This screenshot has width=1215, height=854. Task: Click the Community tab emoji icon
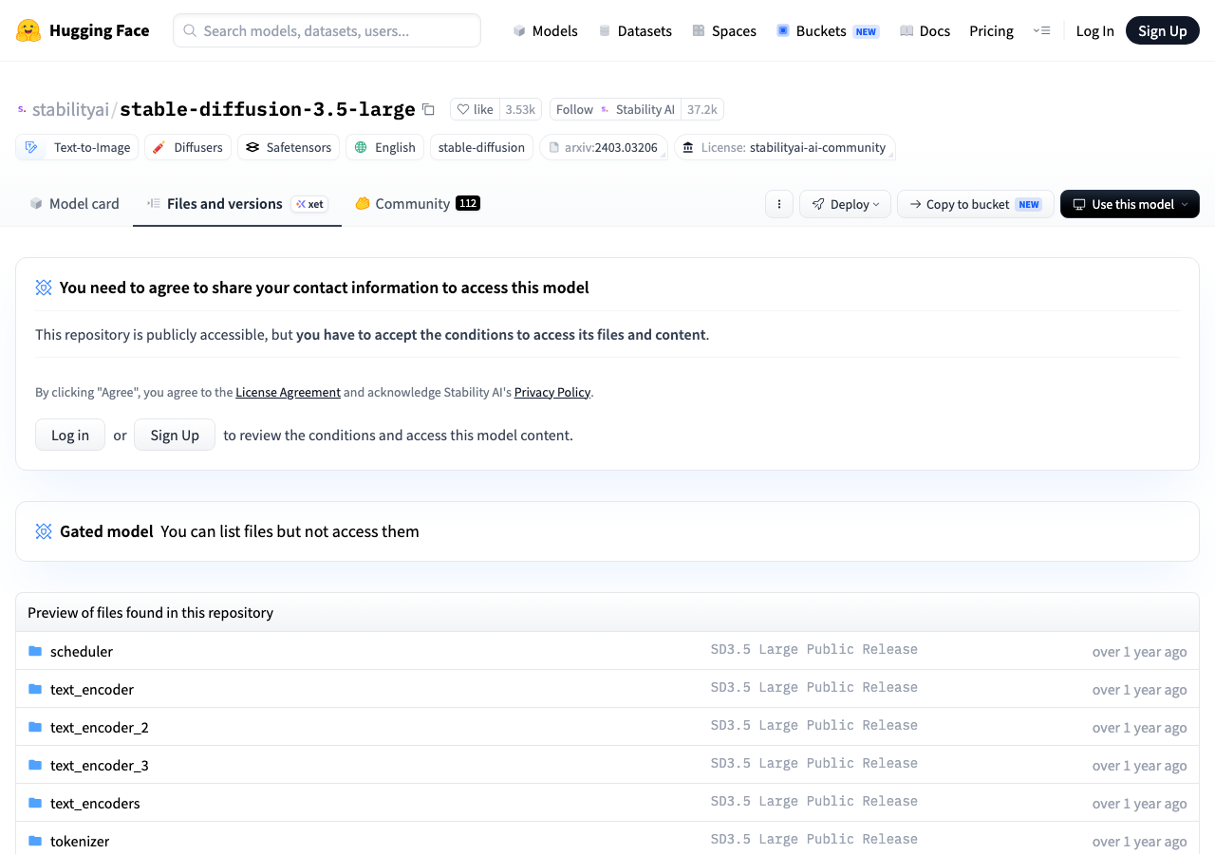(x=363, y=203)
